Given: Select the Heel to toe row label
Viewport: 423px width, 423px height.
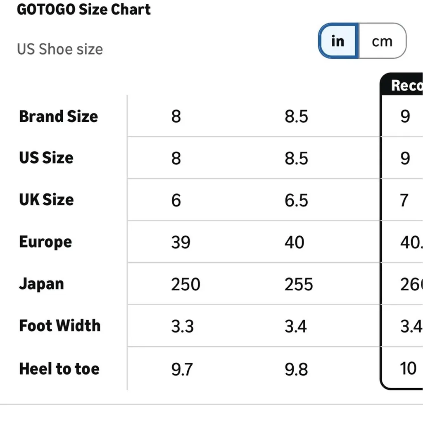Looking at the screenshot, I should 59,368.
